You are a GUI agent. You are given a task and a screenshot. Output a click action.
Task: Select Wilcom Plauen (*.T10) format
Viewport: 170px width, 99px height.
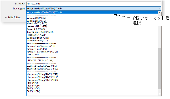(x=38, y=38)
